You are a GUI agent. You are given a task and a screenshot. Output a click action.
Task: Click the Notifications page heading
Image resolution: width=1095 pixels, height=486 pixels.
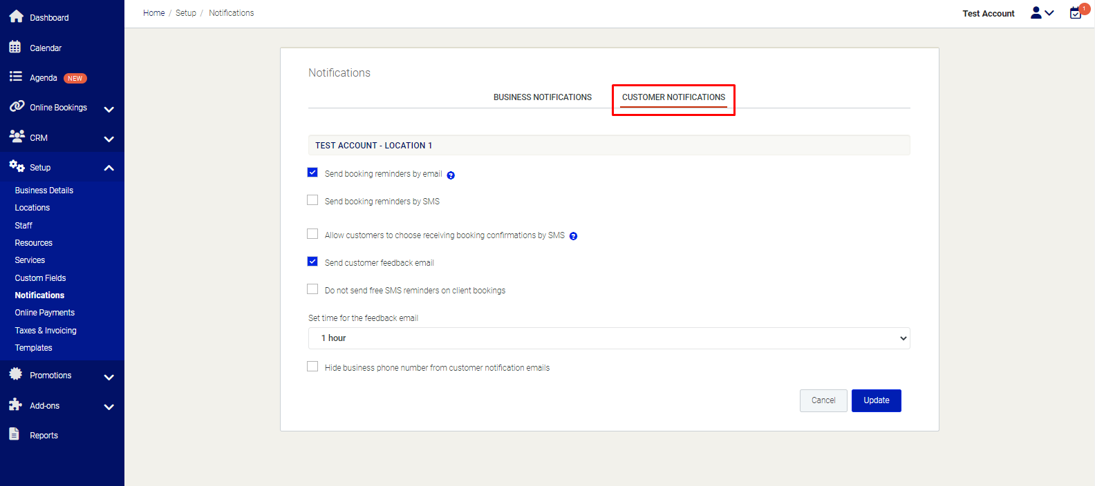click(x=339, y=73)
